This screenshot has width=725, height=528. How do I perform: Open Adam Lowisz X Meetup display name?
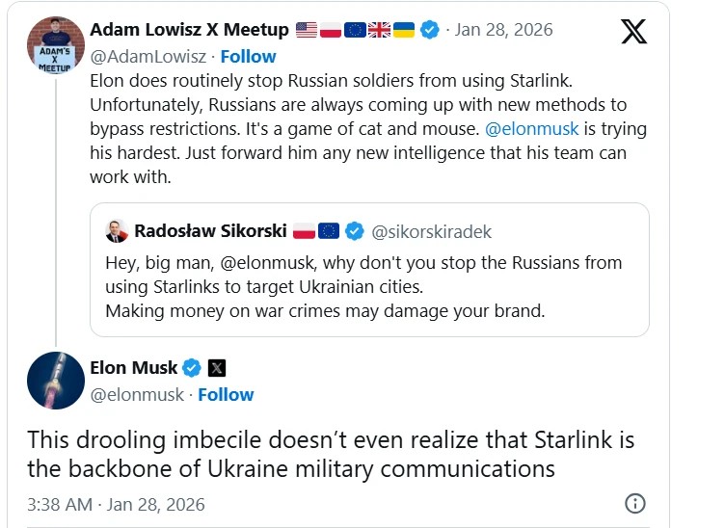tap(189, 30)
